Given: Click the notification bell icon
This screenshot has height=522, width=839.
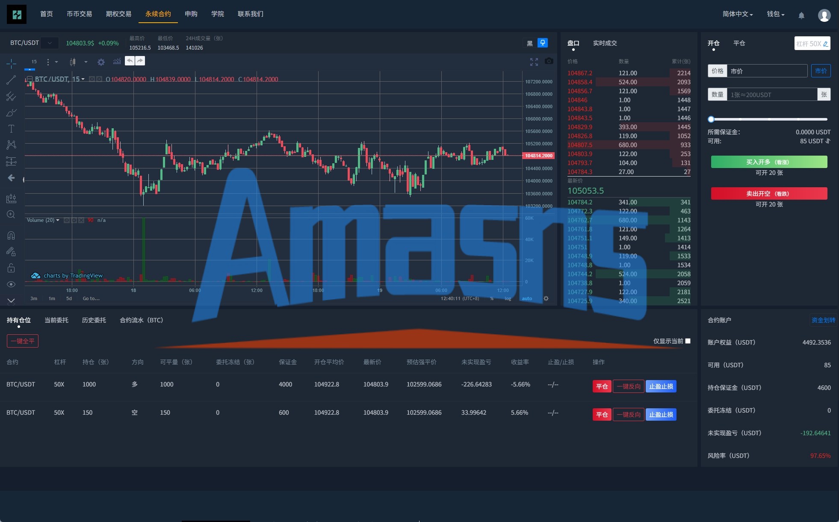Looking at the screenshot, I should coord(801,15).
